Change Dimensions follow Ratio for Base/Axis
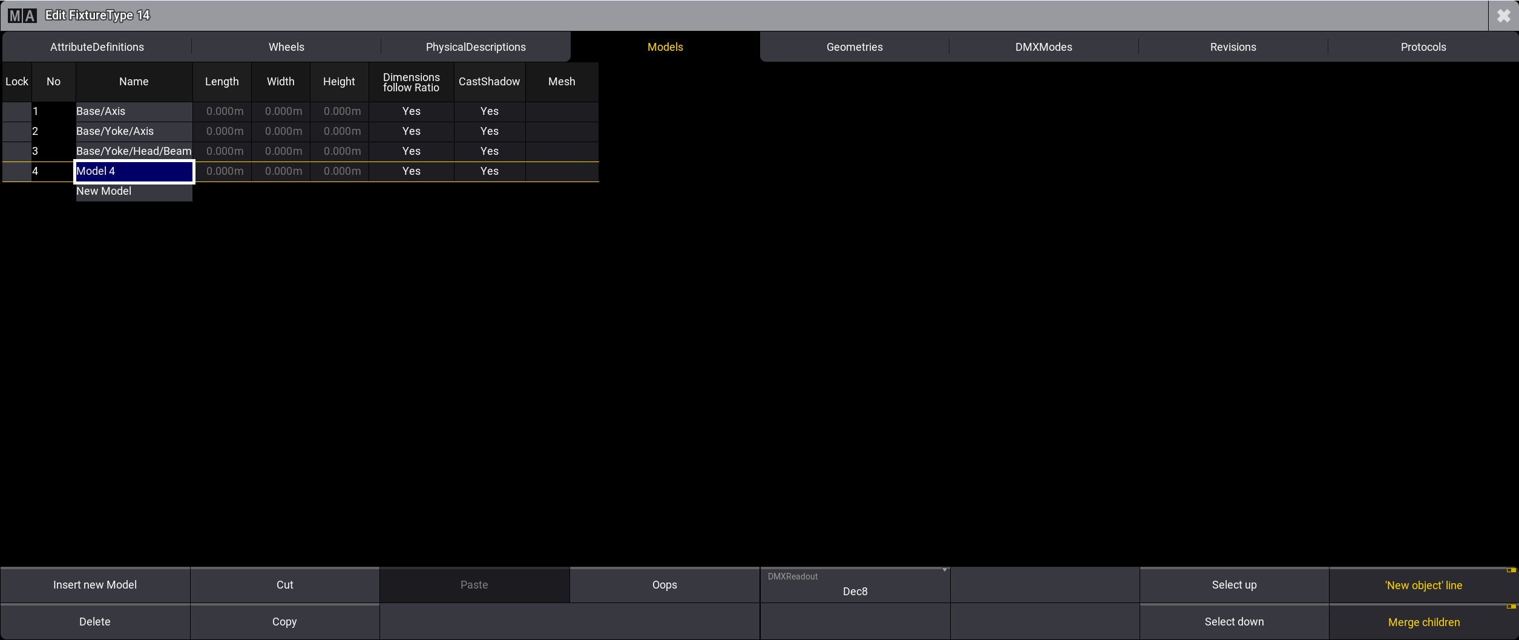Image resolution: width=1519 pixels, height=640 pixels. [x=411, y=111]
